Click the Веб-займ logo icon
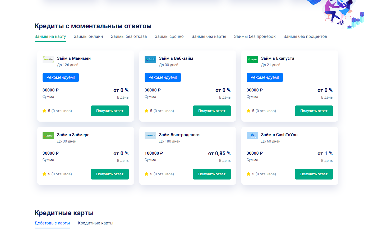The image size is (391, 230). click(x=150, y=59)
